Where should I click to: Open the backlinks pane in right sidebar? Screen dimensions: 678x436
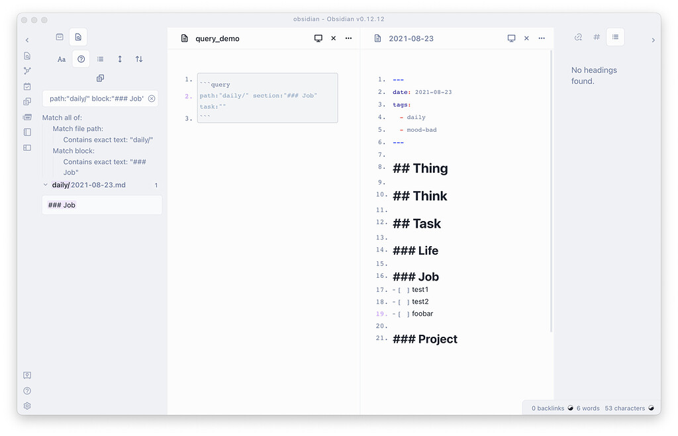(578, 38)
